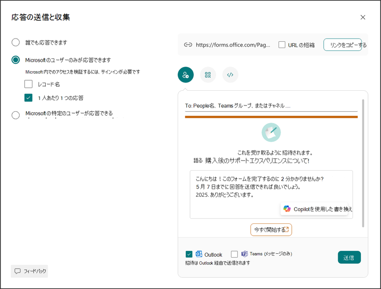Image resolution: width=381 pixels, height=289 pixels.
Task: Select the 誰でも応答できます radio button
Action: pos(15,42)
